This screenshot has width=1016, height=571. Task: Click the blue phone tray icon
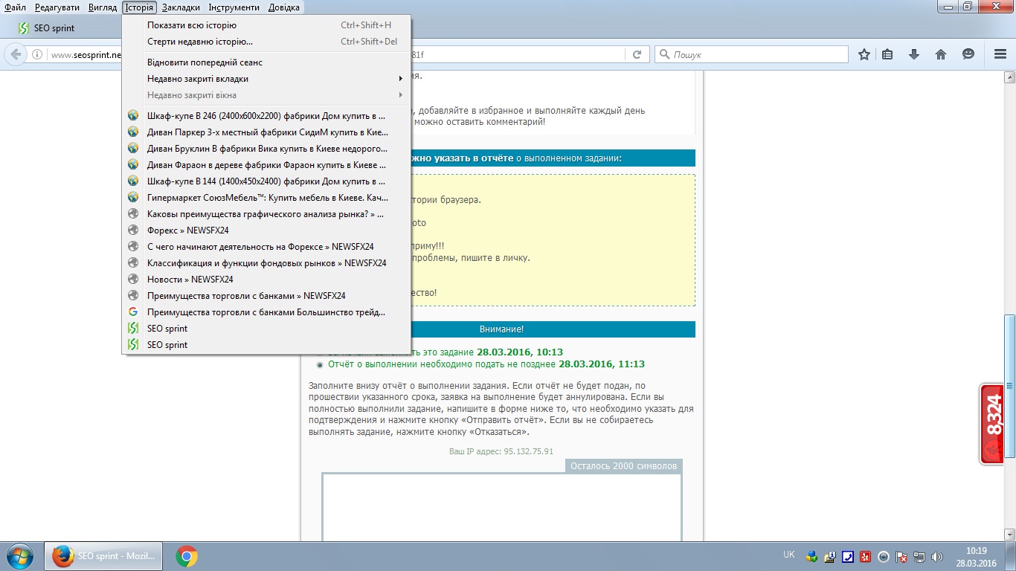[x=847, y=556]
